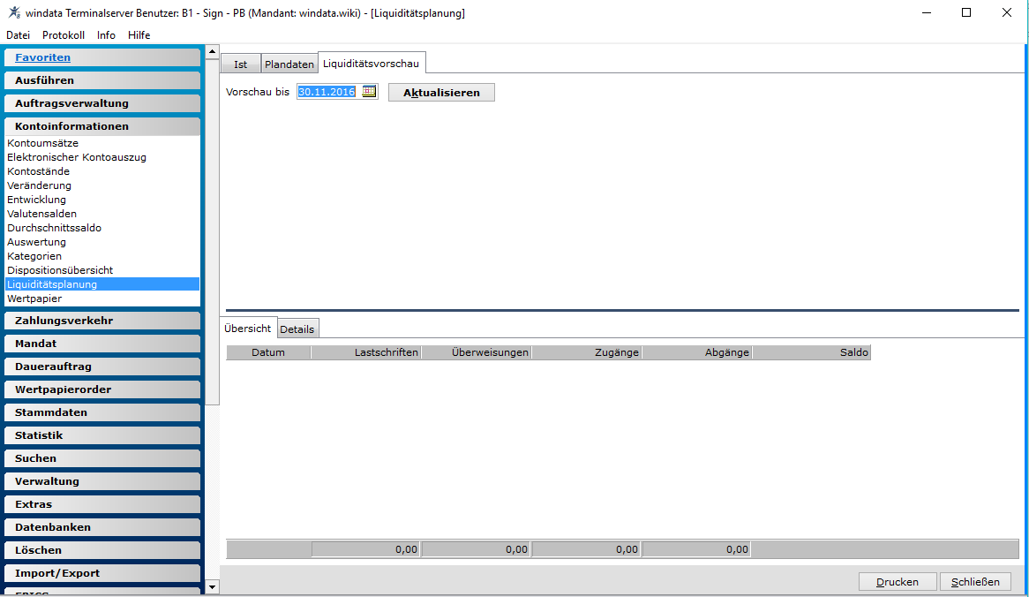Open the Favoriten link in sidebar
Image resolution: width=1029 pixels, height=597 pixels.
click(x=42, y=57)
